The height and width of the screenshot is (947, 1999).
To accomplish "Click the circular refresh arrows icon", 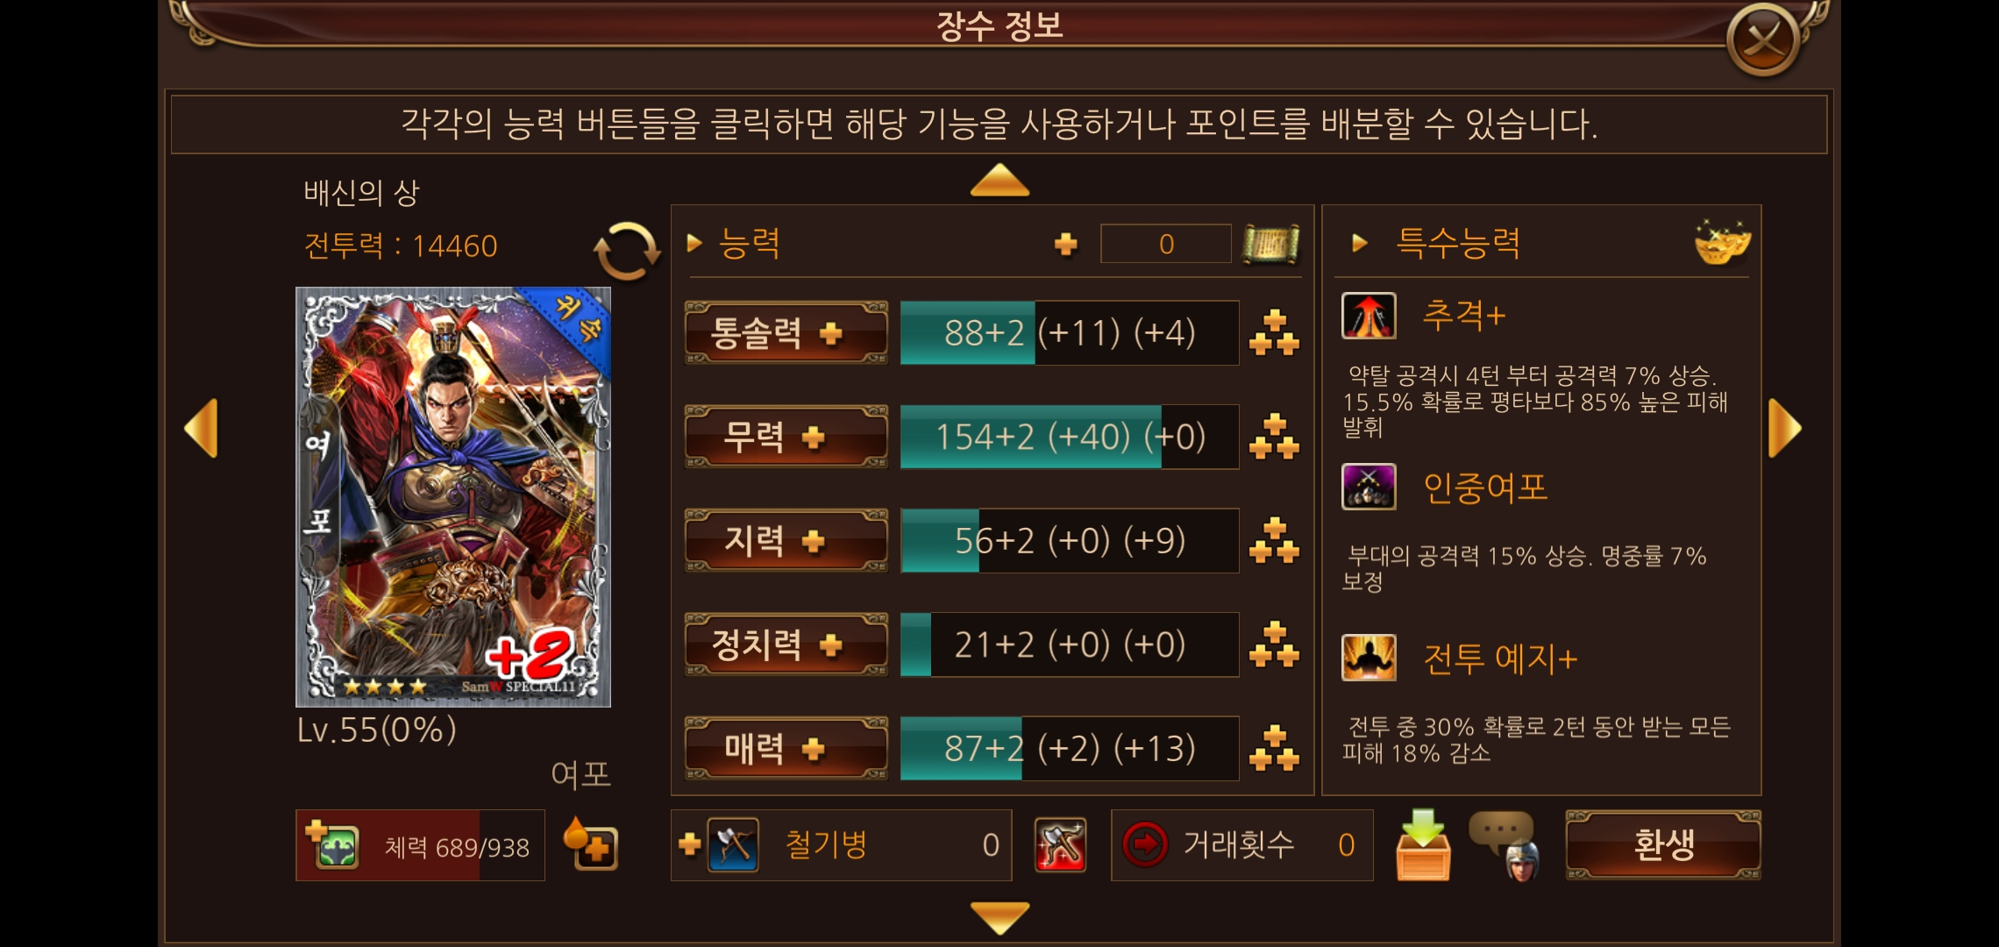I will [x=627, y=251].
